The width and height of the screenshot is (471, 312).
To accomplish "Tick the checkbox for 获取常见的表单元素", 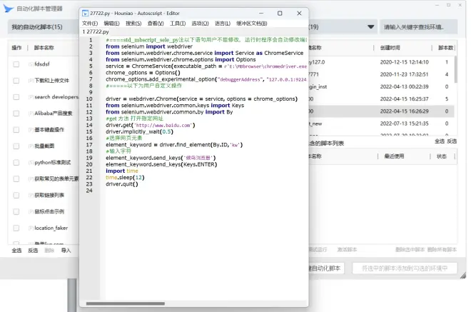I will (x=16, y=178).
